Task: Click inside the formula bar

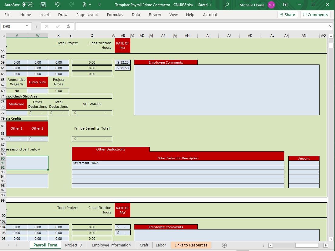Action: click(x=202, y=26)
